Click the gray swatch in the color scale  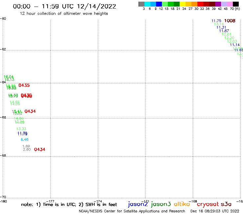coord(142,4)
